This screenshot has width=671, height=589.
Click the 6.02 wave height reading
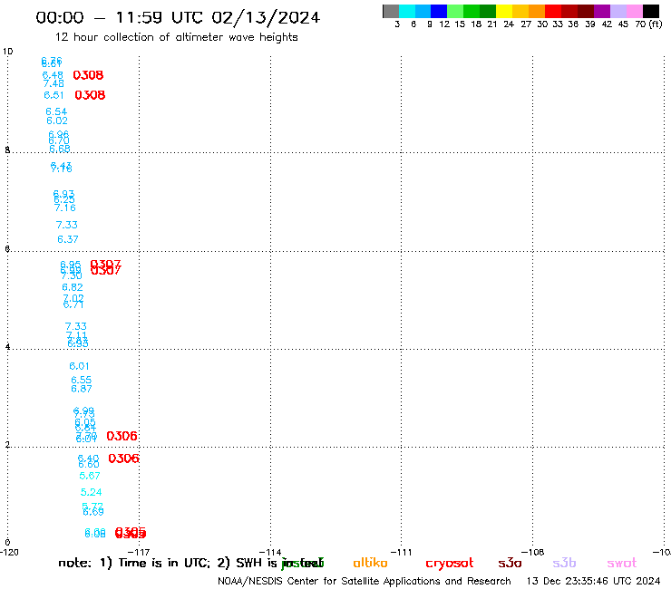pyautogui.click(x=57, y=121)
